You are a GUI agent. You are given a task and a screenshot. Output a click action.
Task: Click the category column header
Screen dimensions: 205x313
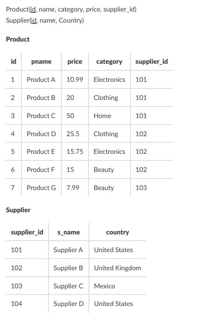point(109,61)
